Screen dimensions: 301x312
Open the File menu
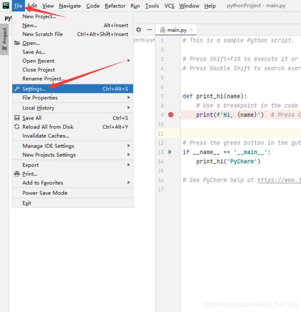pos(19,6)
